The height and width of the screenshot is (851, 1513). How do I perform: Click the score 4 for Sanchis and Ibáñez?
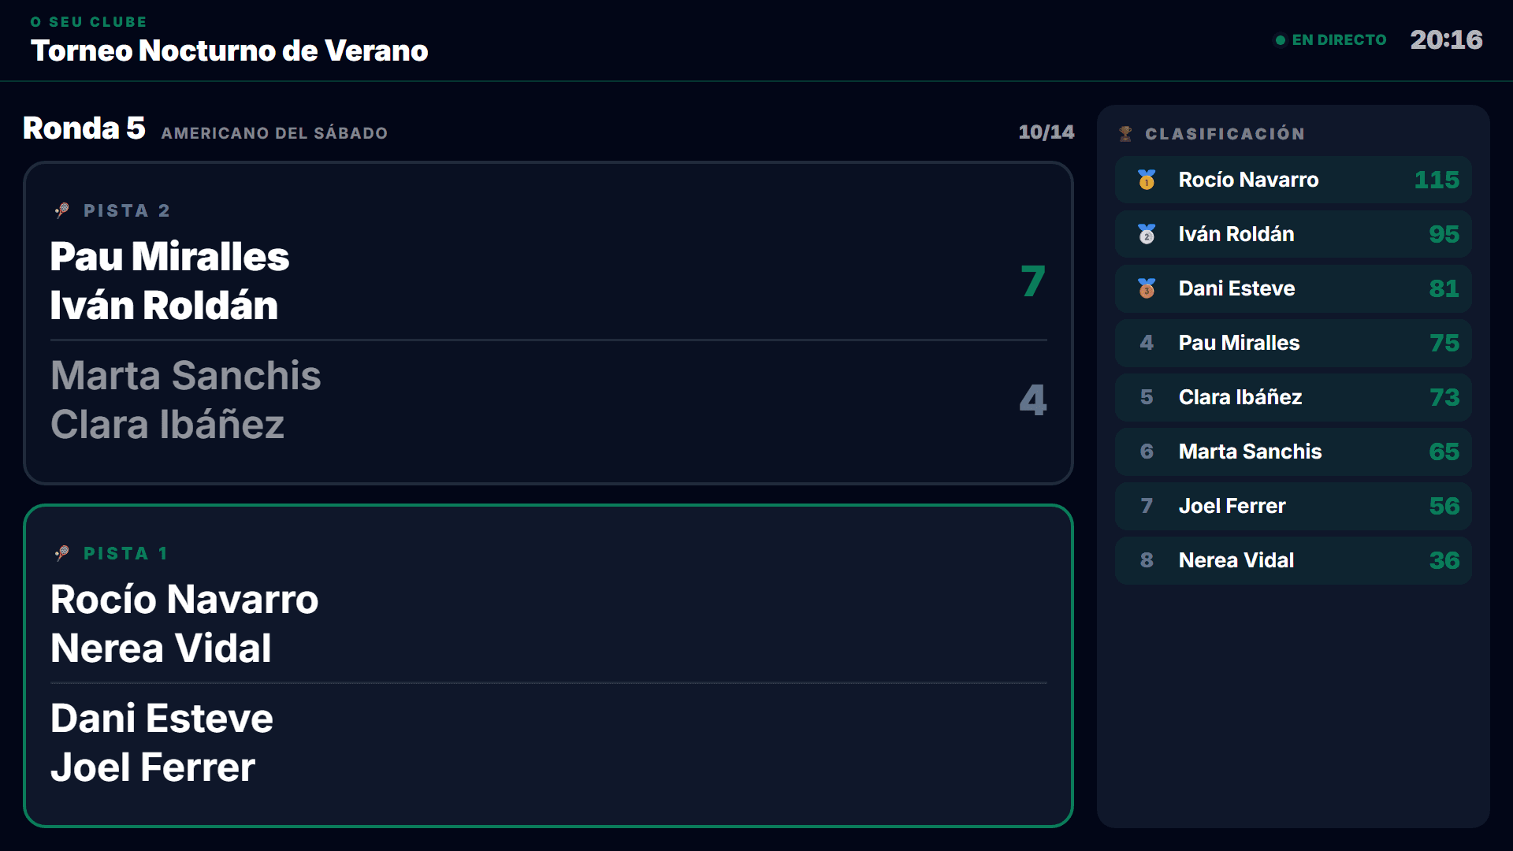pyautogui.click(x=1033, y=399)
